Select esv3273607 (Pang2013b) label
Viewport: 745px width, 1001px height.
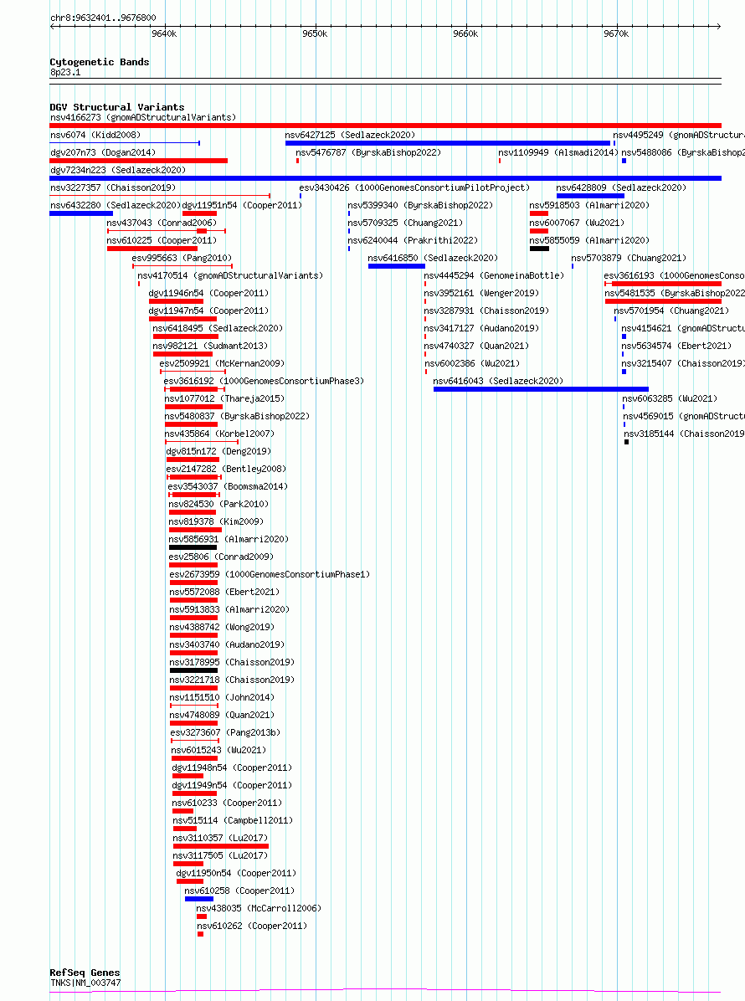[226, 733]
